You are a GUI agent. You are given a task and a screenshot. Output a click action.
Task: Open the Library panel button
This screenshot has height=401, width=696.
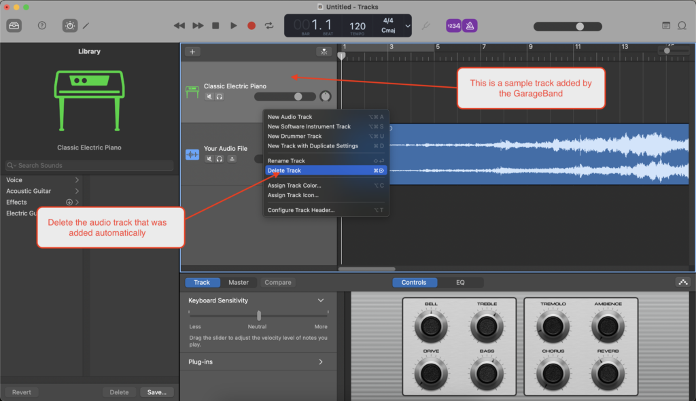[x=14, y=26]
